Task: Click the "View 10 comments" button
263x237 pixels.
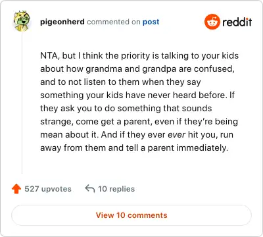Action: click(x=131, y=215)
